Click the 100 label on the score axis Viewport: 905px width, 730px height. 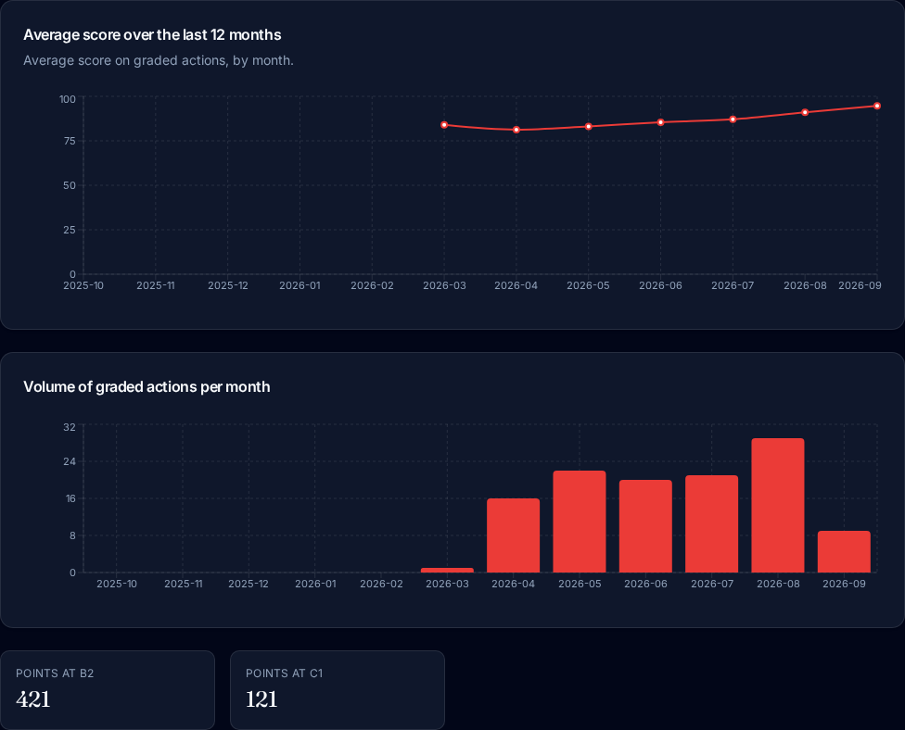point(68,99)
